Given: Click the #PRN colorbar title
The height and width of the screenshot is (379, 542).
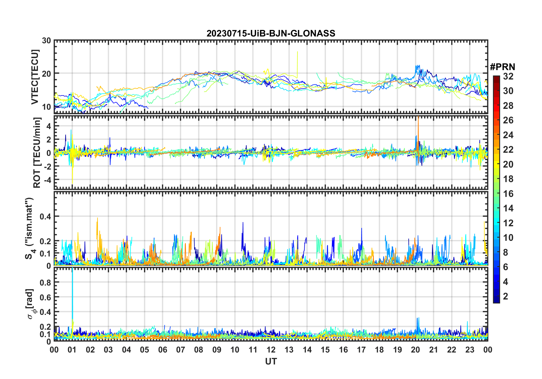Looking at the screenshot, I should pos(502,67).
